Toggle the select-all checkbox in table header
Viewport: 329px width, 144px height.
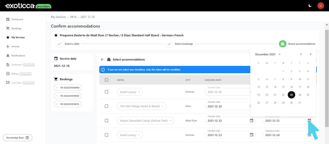pyautogui.click(x=107, y=80)
